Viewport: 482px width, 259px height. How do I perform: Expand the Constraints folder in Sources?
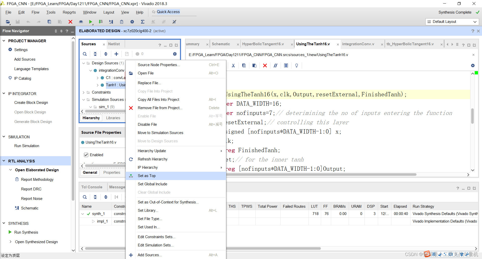click(84, 92)
